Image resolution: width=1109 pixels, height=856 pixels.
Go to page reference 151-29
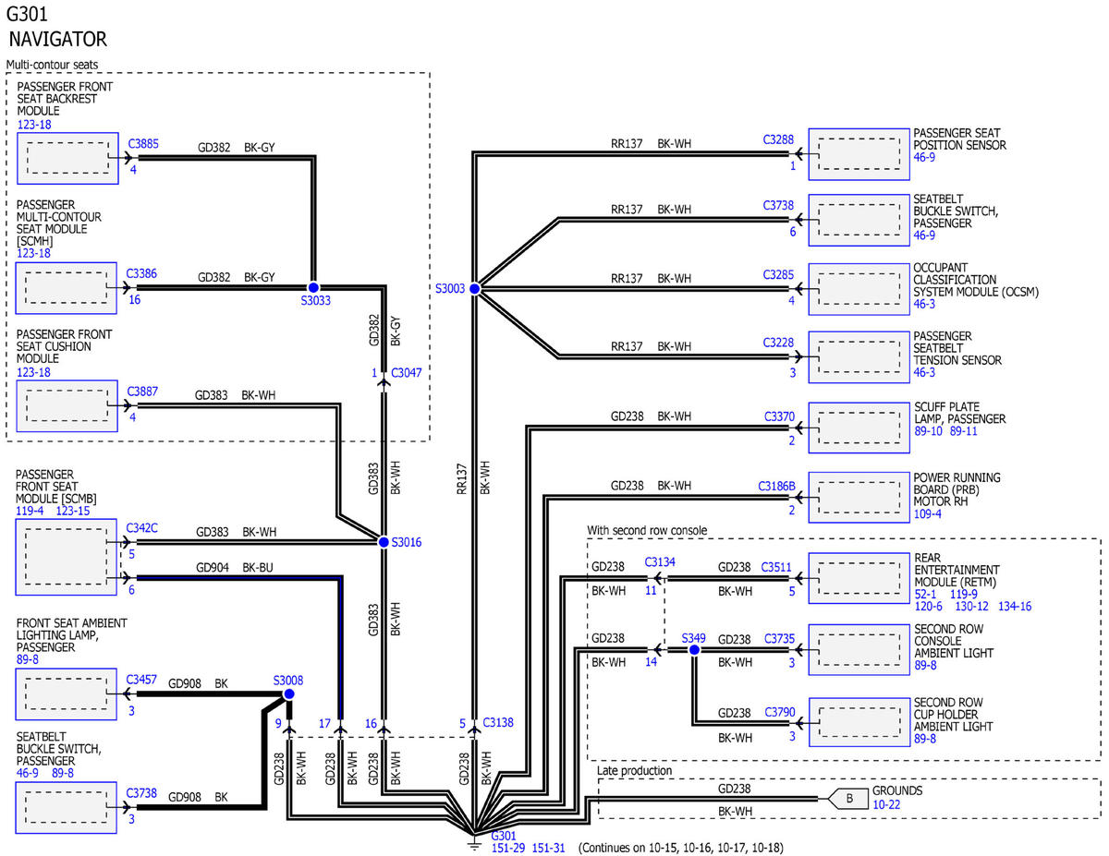[x=507, y=847]
